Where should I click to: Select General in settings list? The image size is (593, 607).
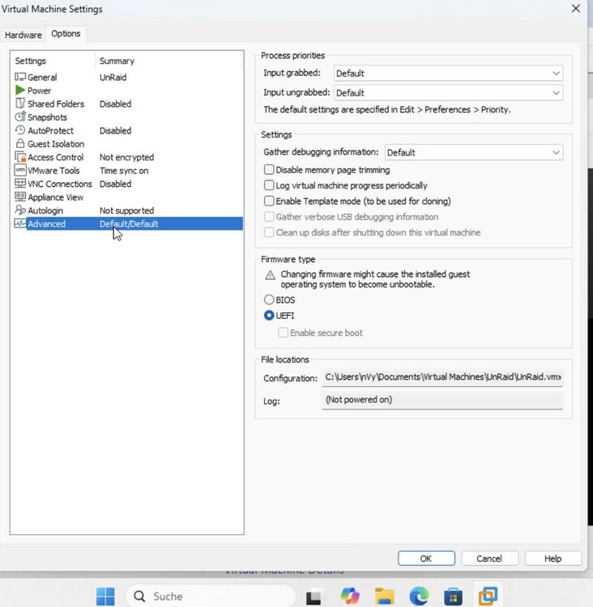(42, 77)
